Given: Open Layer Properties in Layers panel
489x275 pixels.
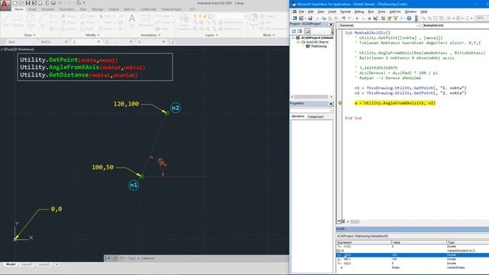Looking at the screenshot, I should [184, 22].
